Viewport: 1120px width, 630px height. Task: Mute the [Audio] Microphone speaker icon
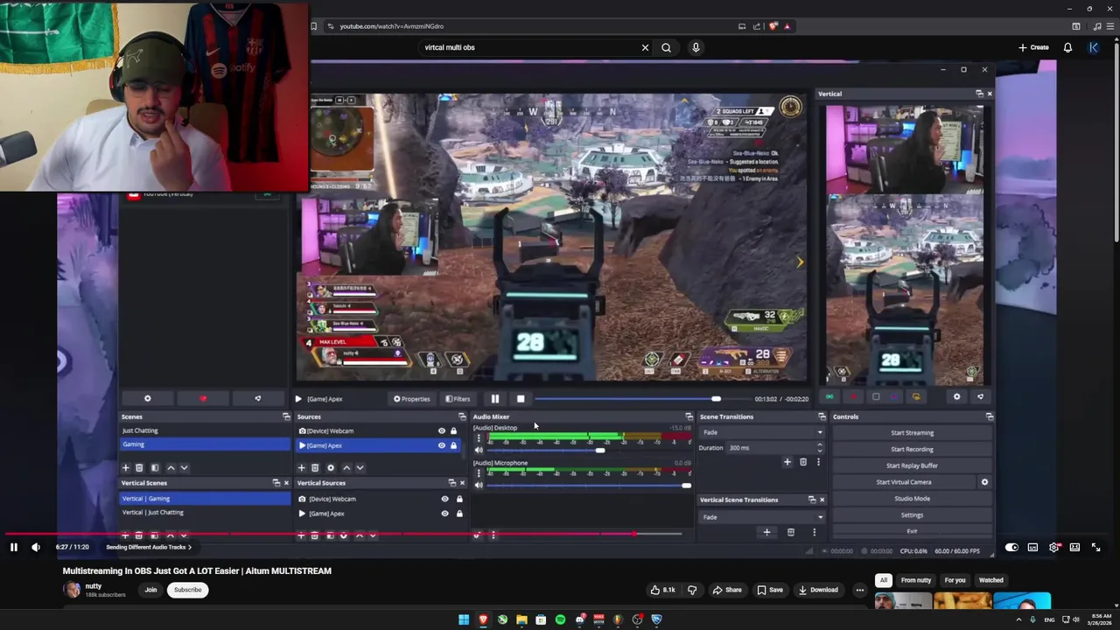pos(479,485)
